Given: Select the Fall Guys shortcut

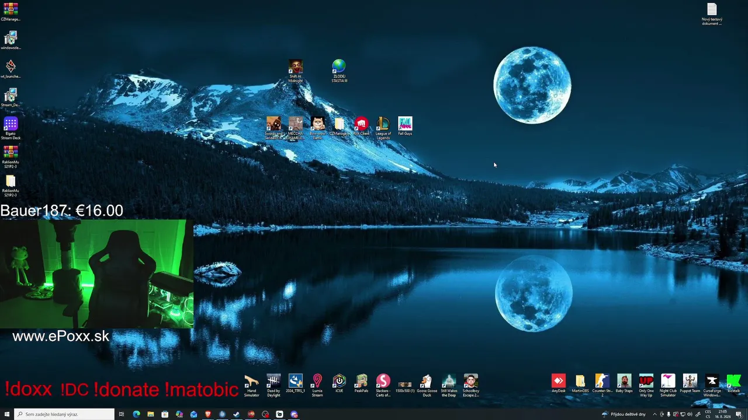Looking at the screenshot, I should point(405,127).
